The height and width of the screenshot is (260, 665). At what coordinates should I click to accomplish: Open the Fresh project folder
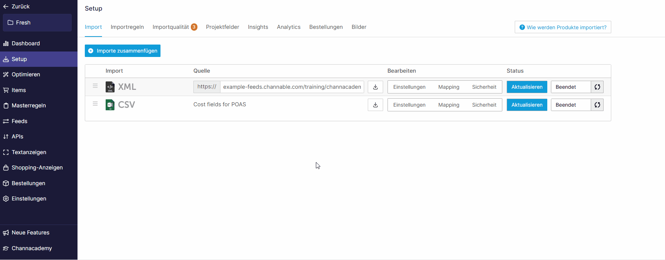pyautogui.click(x=37, y=23)
